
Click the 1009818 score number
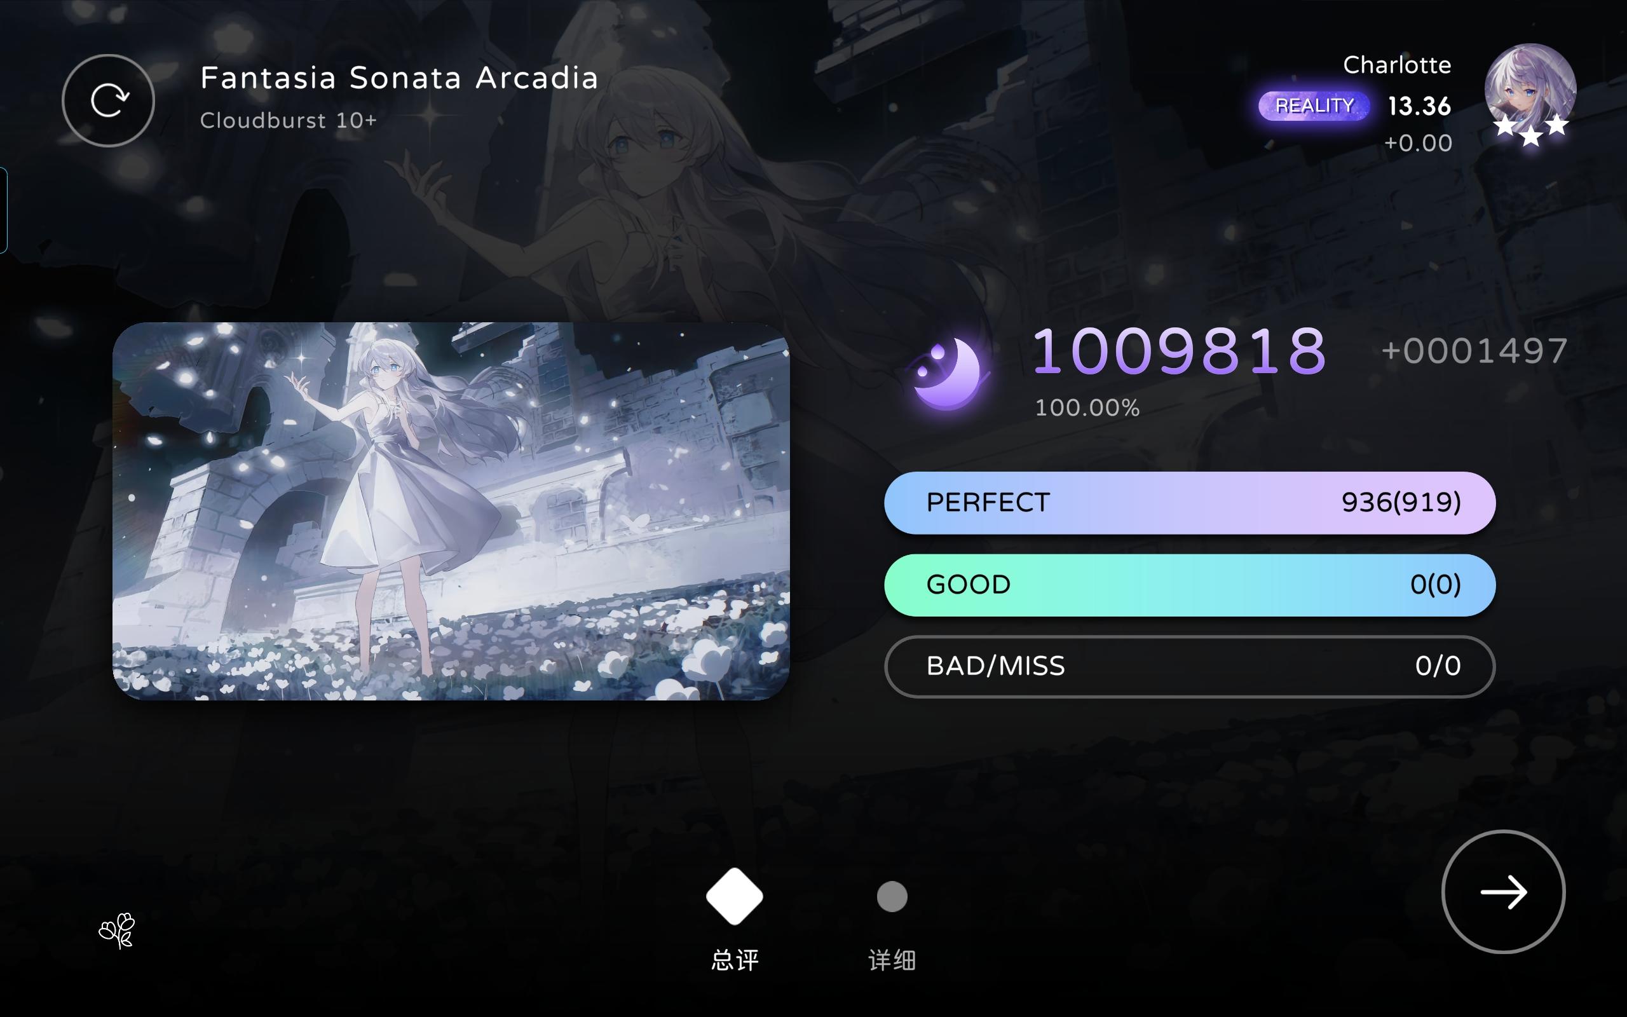tap(1179, 350)
